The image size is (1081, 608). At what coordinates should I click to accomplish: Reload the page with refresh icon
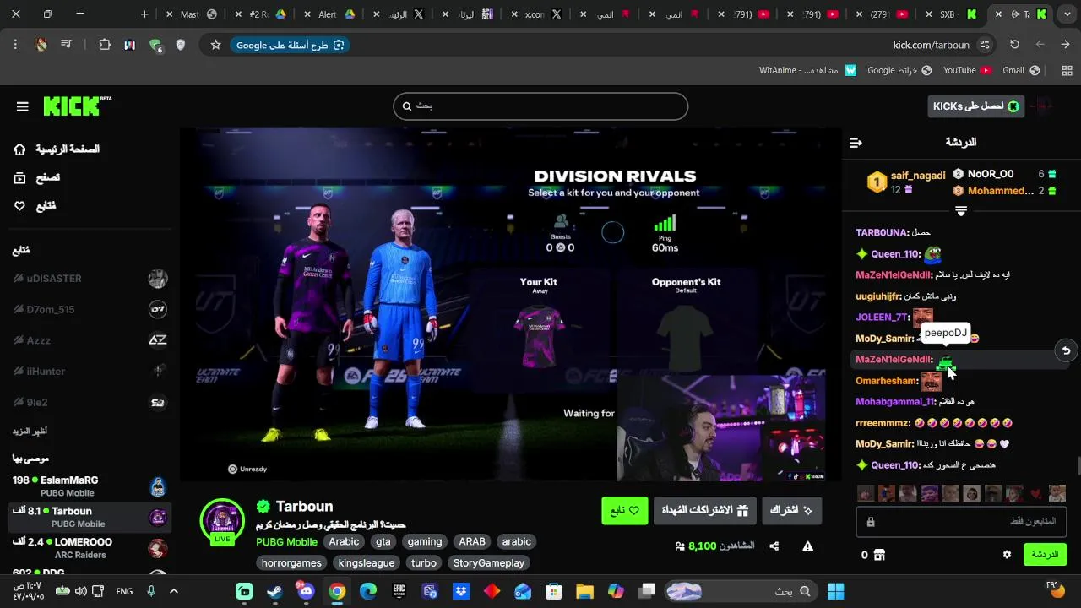click(1014, 45)
